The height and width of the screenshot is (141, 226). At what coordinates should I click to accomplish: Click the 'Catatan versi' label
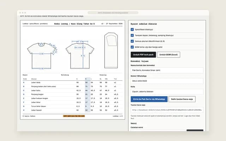tap(137, 128)
